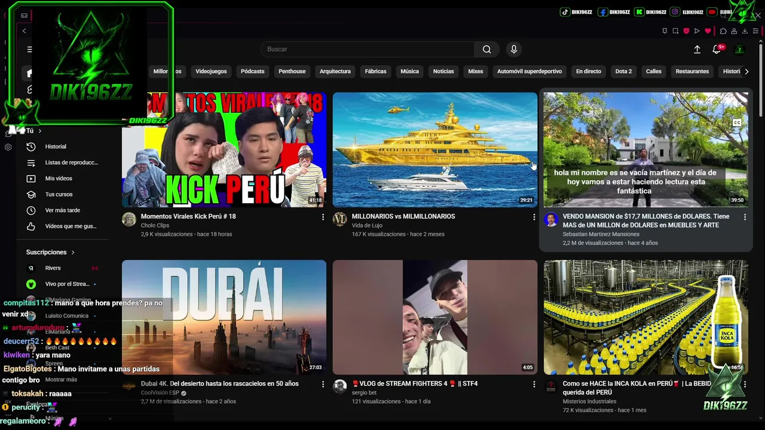Image resolution: width=765 pixels, height=430 pixels.
Task: Click the red heart bookmark icon
Action: [708, 31]
